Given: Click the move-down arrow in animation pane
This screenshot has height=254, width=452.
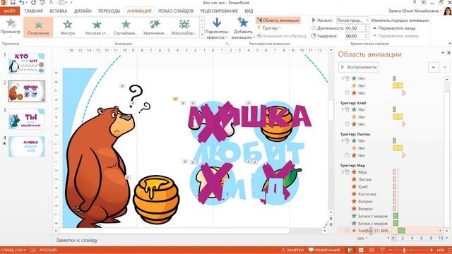Looking at the screenshot, I should pyautogui.click(x=444, y=67).
